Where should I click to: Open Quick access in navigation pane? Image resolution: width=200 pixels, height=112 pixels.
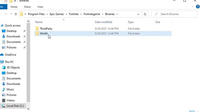12,26
